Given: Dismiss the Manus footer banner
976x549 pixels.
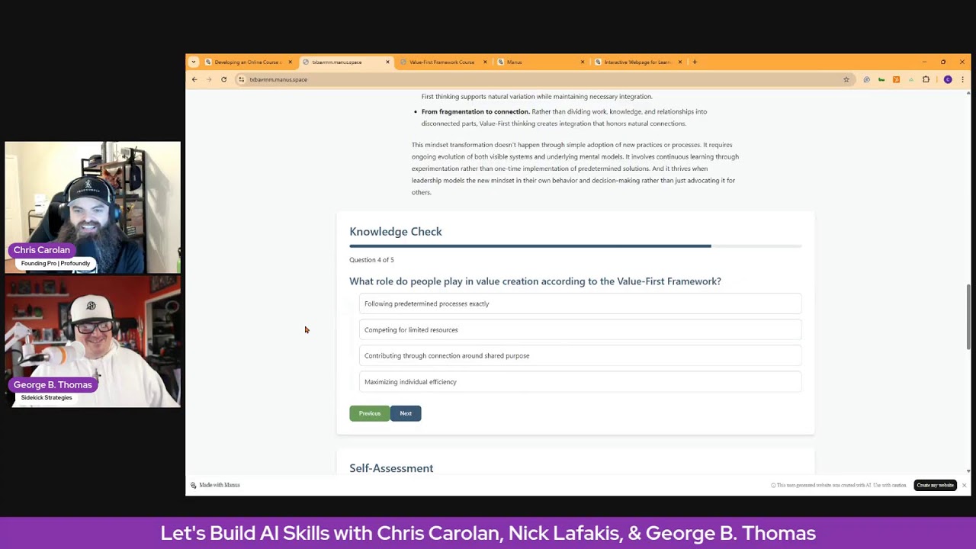Looking at the screenshot, I should tap(964, 485).
